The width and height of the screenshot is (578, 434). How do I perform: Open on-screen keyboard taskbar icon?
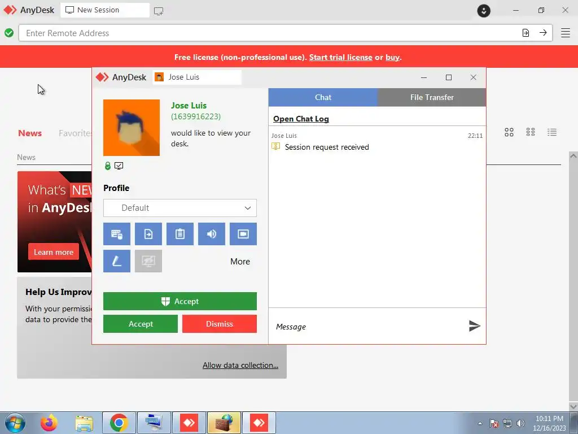click(154, 423)
